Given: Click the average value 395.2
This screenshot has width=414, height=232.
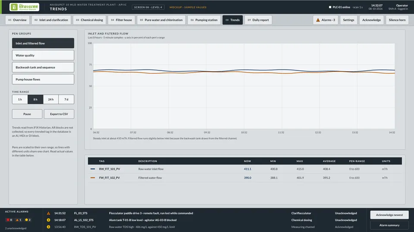Looking at the screenshot, I should click(x=326, y=177).
